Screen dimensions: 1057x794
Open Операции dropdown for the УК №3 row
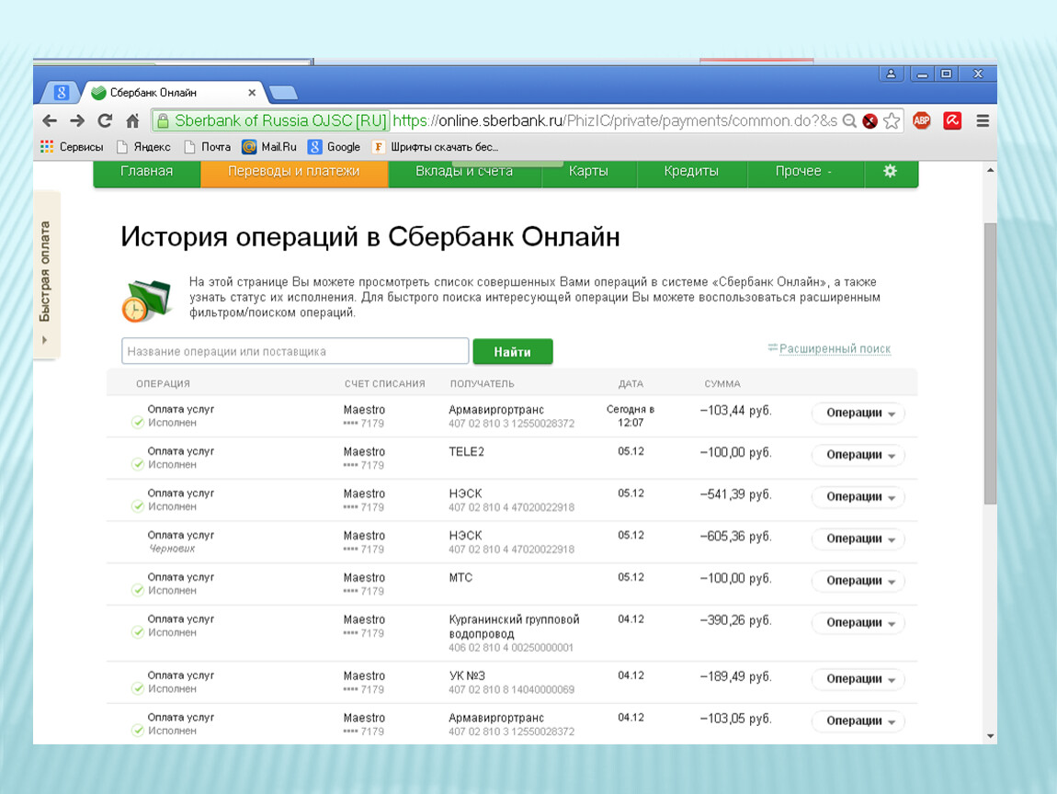(858, 679)
